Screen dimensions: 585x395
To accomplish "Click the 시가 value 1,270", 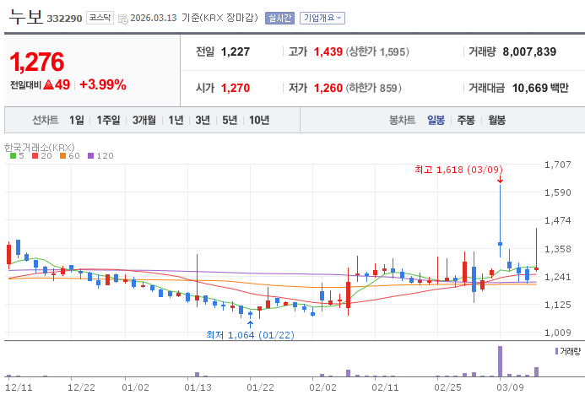I will point(235,88).
